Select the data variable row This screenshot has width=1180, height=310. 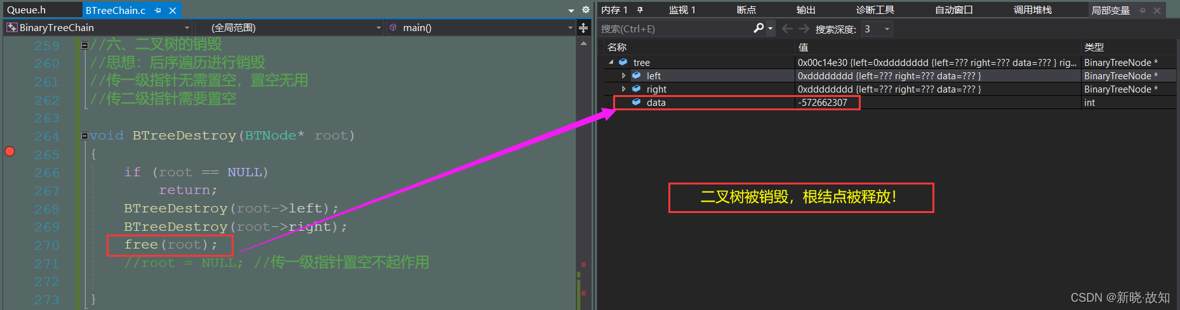(x=889, y=102)
